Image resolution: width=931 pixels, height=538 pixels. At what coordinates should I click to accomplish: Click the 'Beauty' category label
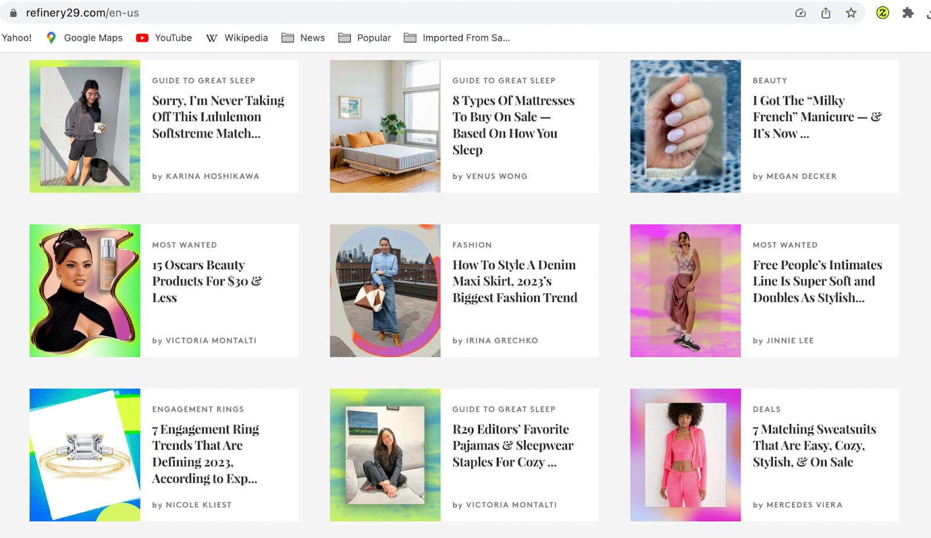pyautogui.click(x=770, y=80)
